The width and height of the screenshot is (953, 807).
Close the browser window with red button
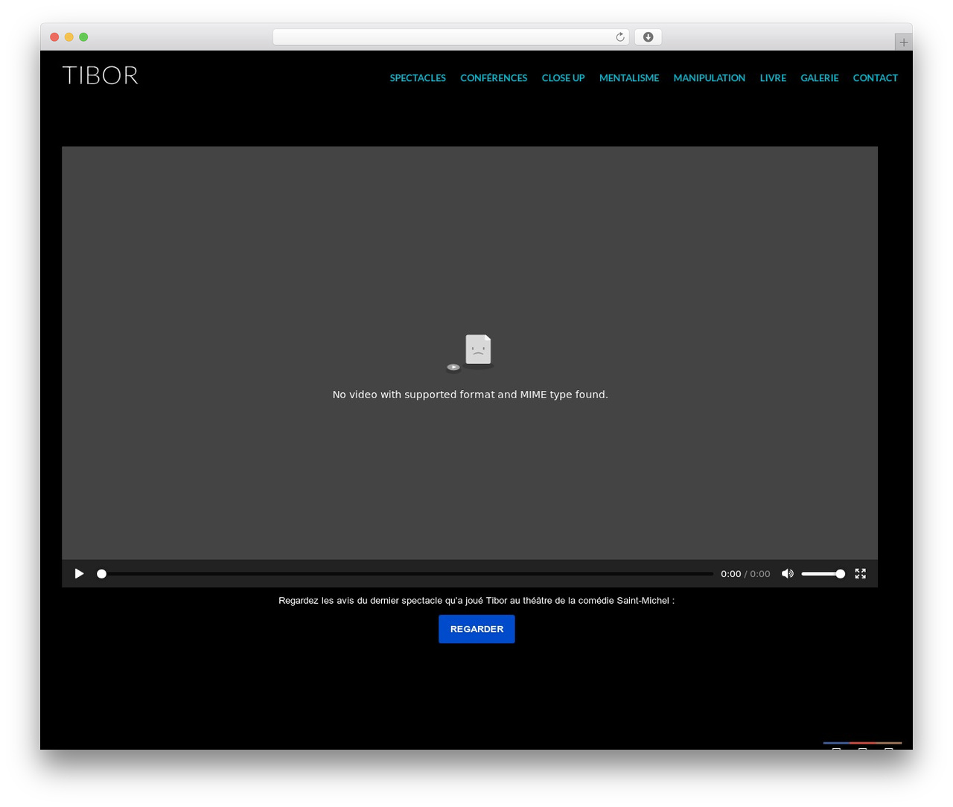pos(54,37)
